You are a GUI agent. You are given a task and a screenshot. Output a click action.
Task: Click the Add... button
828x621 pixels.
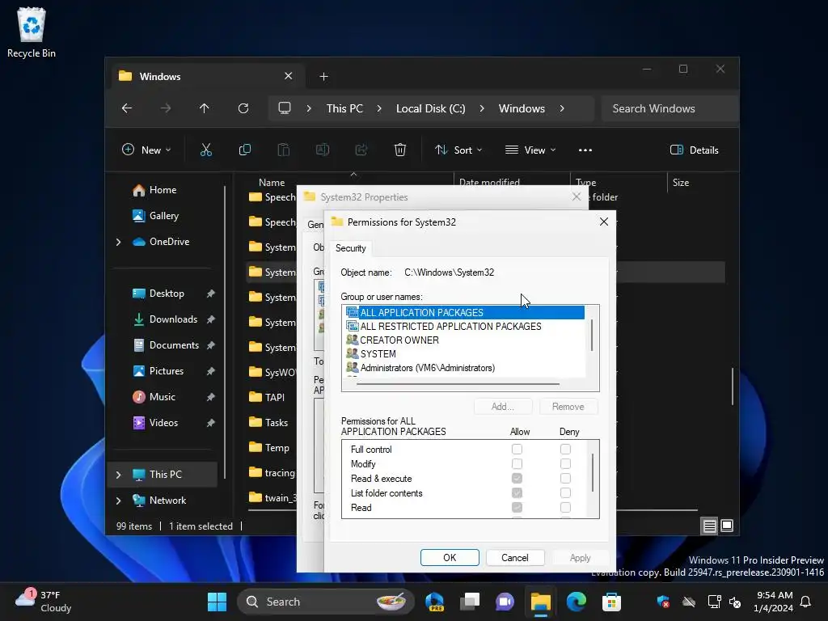[x=503, y=407]
